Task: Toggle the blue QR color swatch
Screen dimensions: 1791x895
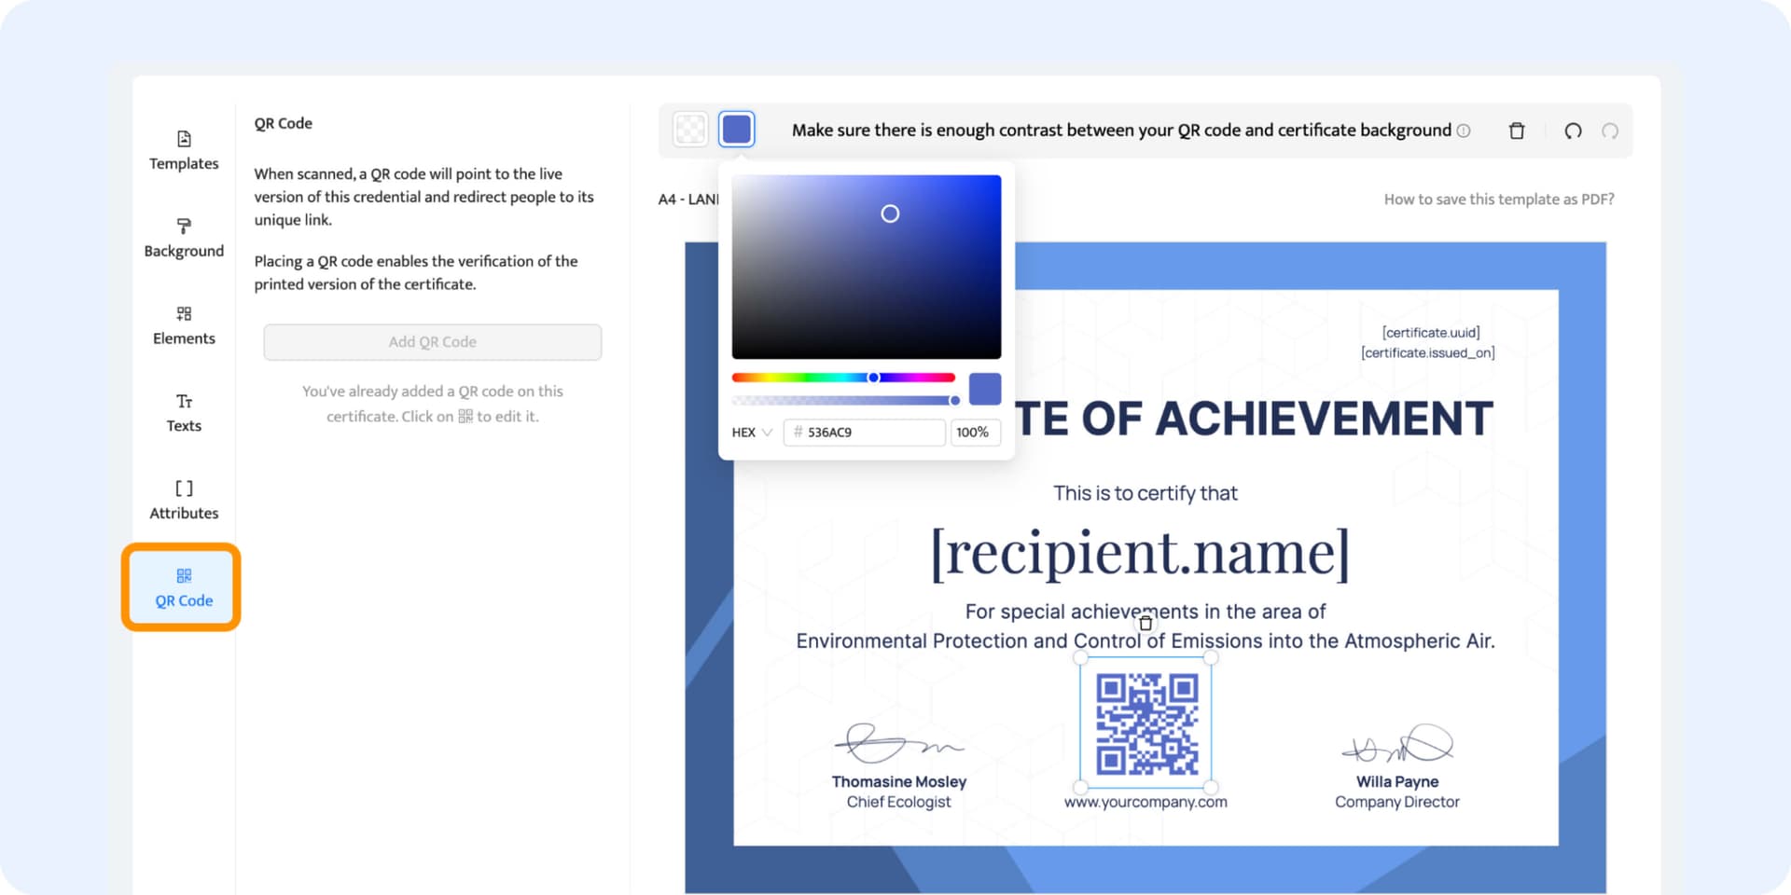Action: coord(736,130)
